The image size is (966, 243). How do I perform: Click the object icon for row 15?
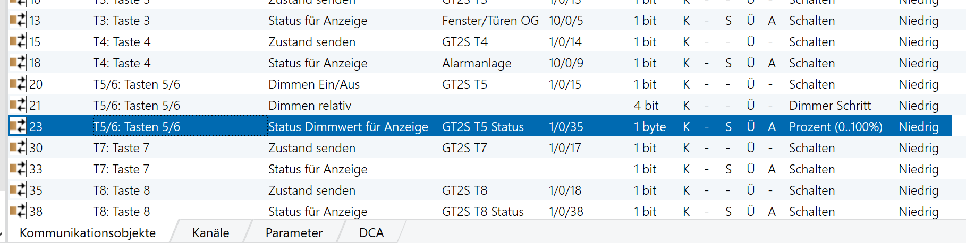(18, 42)
